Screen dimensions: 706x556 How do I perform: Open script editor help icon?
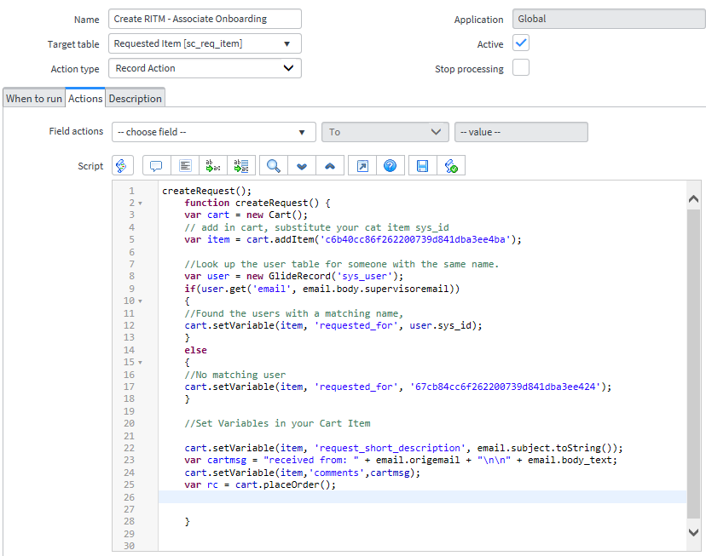[x=390, y=166]
